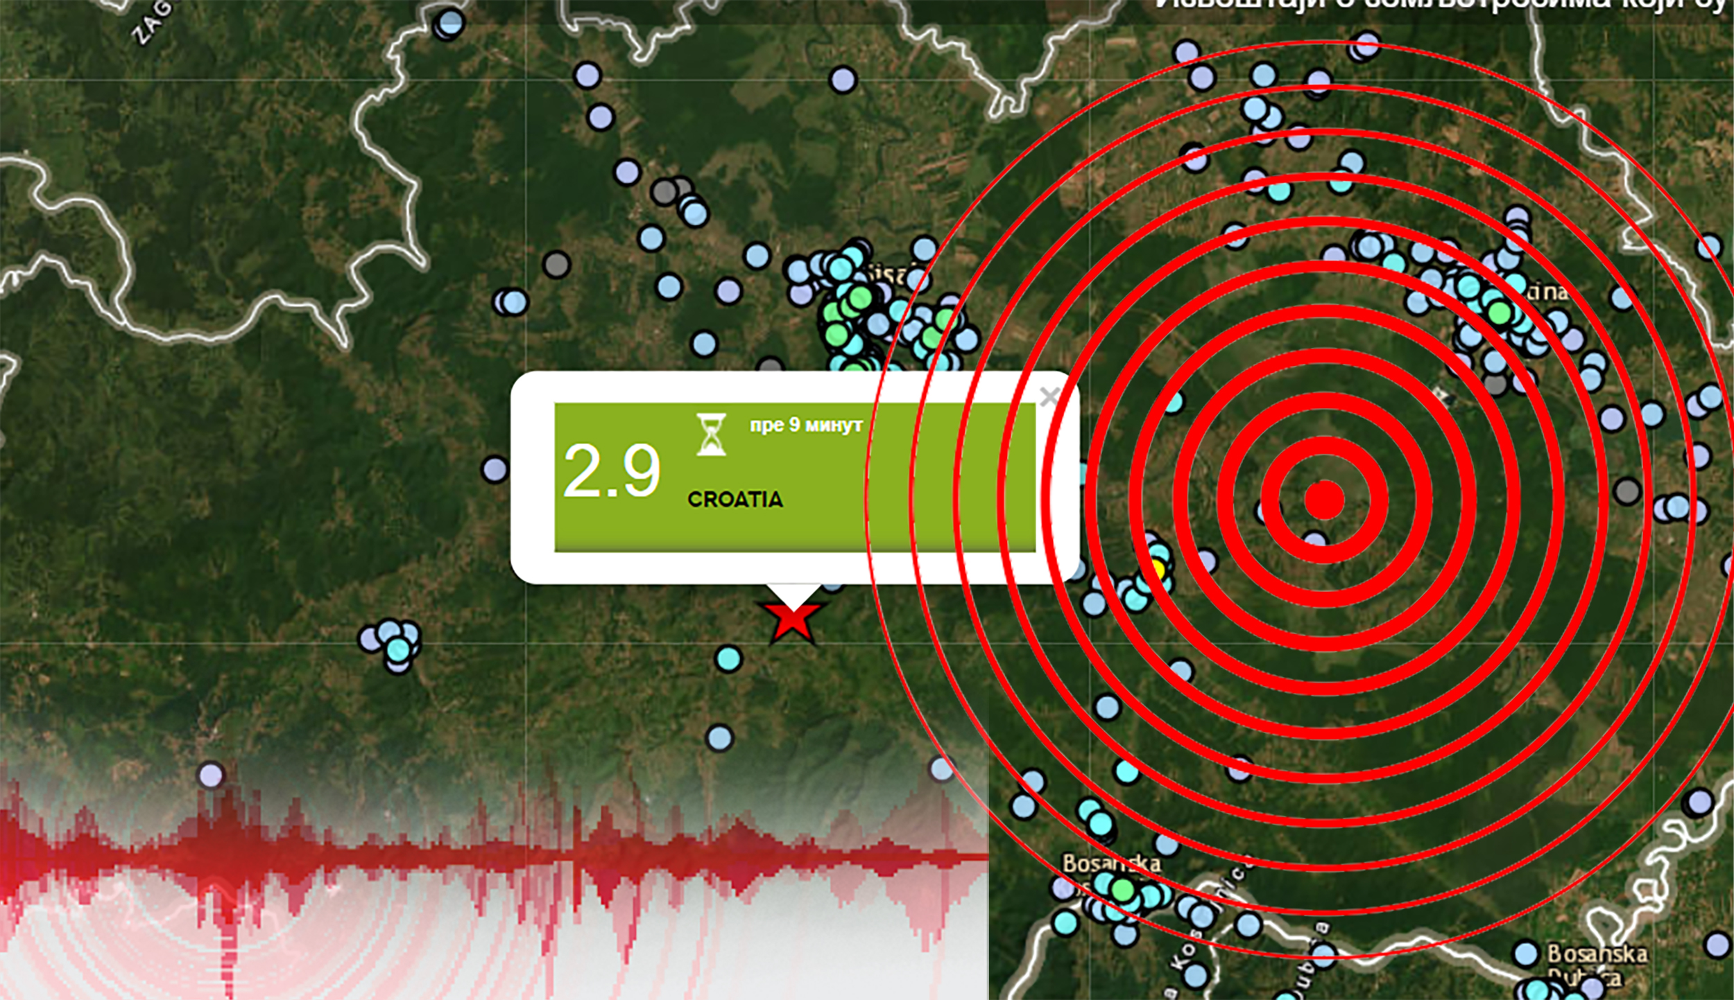The height and width of the screenshot is (1000, 1734).
Task: Click the Bosanska Dubica map label
Action: 1597,966
